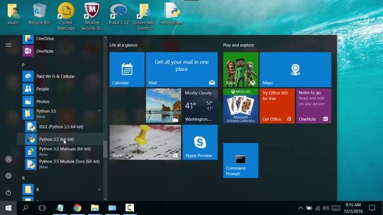Viewport: 383px width, 215px height.
Task: Click the letter R section header
Action: pos(23,178)
